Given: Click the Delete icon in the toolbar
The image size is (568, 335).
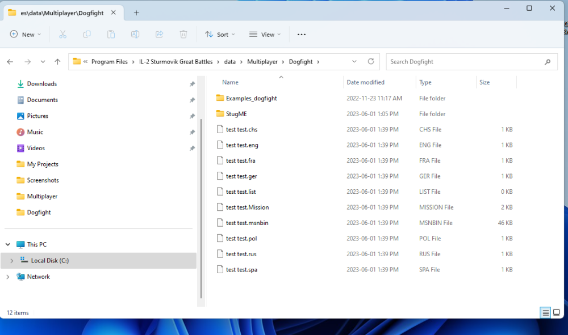Looking at the screenshot, I should (x=183, y=35).
